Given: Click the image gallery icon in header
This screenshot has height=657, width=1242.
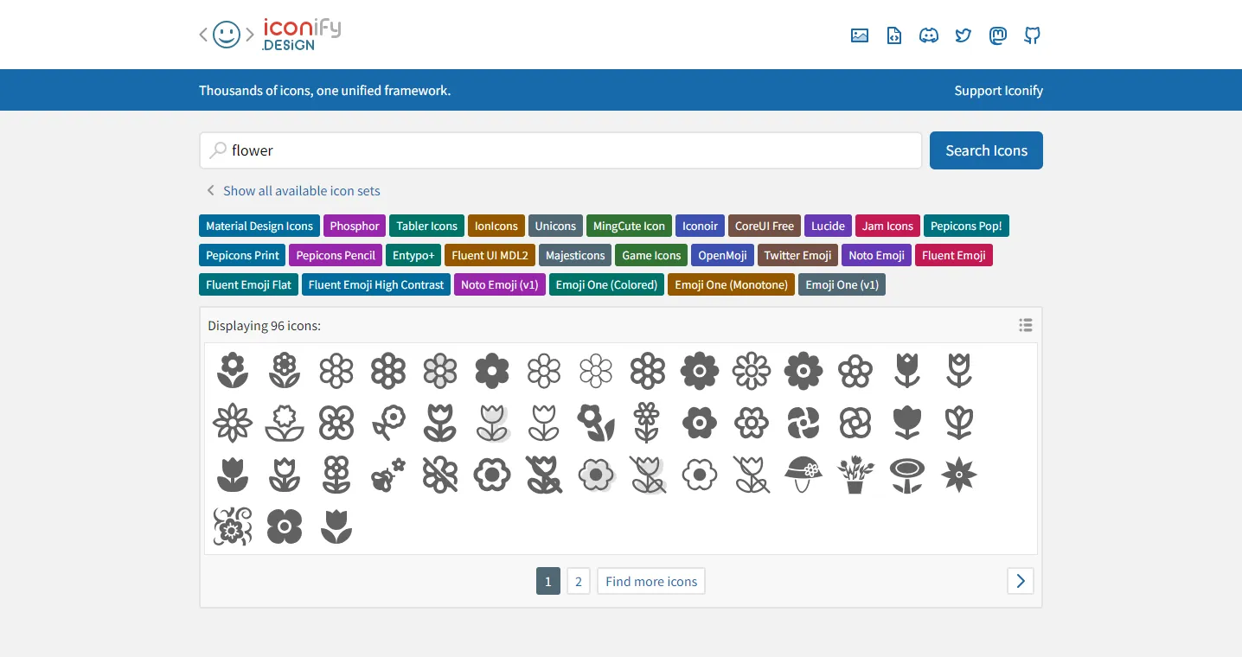Looking at the screenshot, I should point(859,35).
